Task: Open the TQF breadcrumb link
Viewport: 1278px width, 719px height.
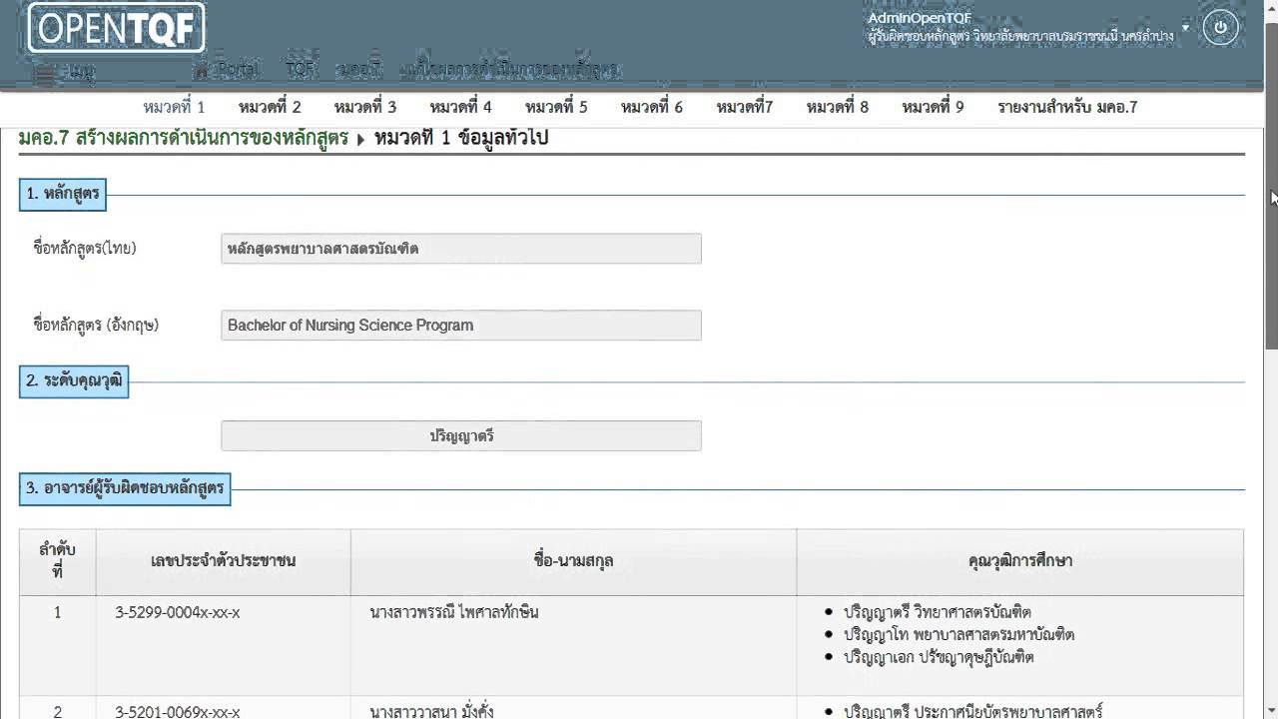Action: pyautogui.click(x=300, y=70)
